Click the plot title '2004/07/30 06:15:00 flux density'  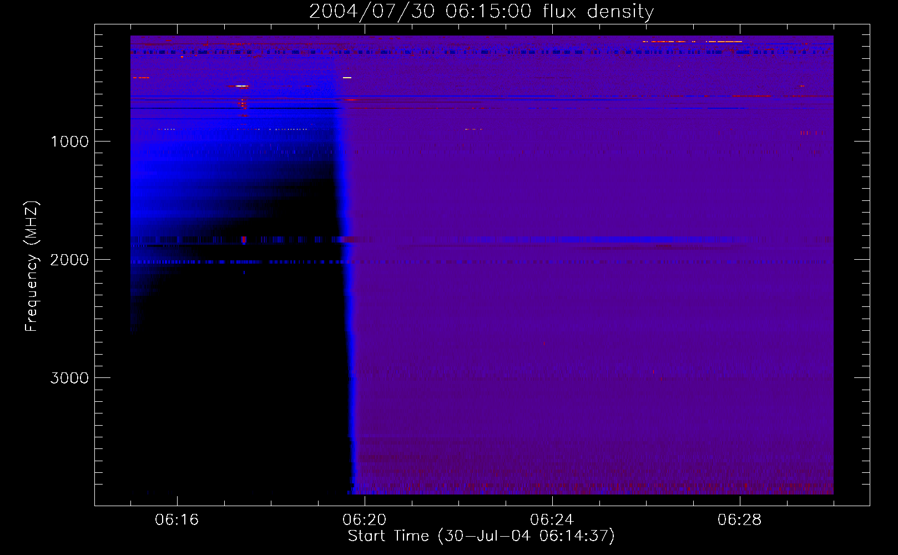(x=481, y=11)
